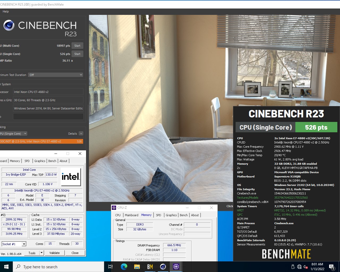The width and height of the screenshot is (340, 272).
Task: Click the Intel logo in CPU-Z processor window
Action: point(70,177)
